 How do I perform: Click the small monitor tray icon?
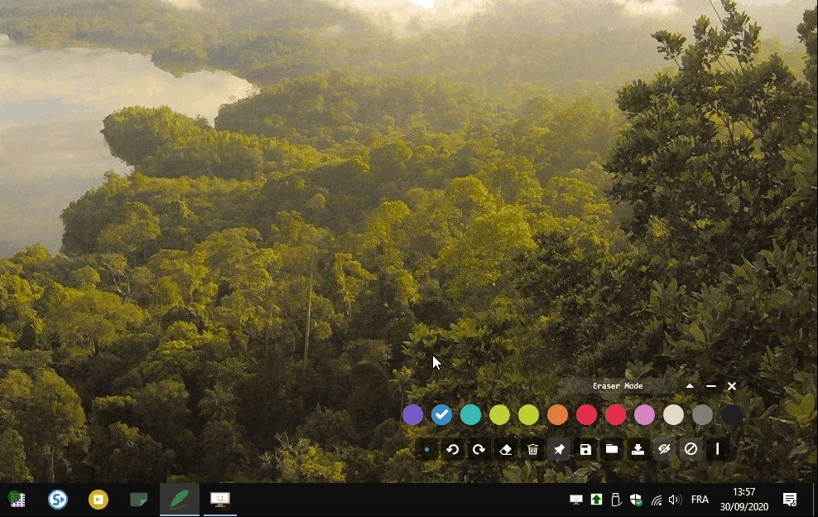pyautogui.click(x=576, y=500)
